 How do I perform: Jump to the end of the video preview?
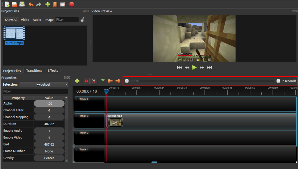(x=210, y=68)
